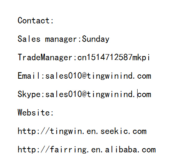Click 'alibaba' in the last URL
The height and width of the screenshot is (162, 174).
[121, 149]
